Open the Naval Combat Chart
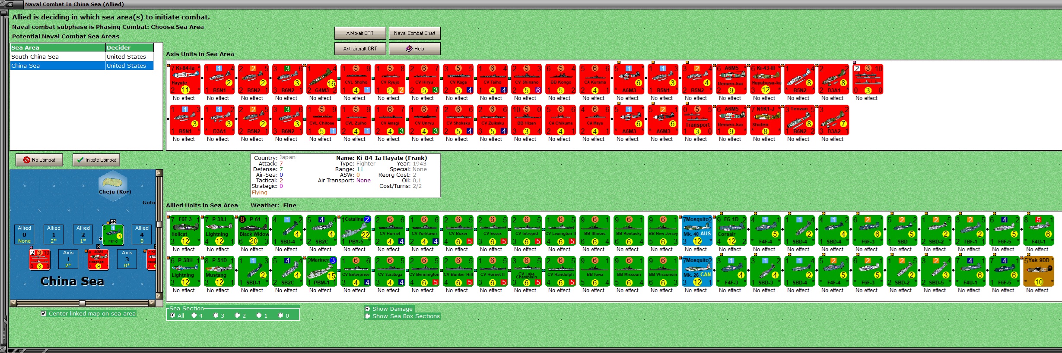The image size is (1062, 353). (x=414, y=33)
